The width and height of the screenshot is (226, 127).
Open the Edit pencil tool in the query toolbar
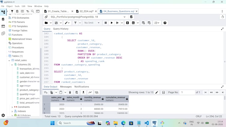click(x=67, y=23)
